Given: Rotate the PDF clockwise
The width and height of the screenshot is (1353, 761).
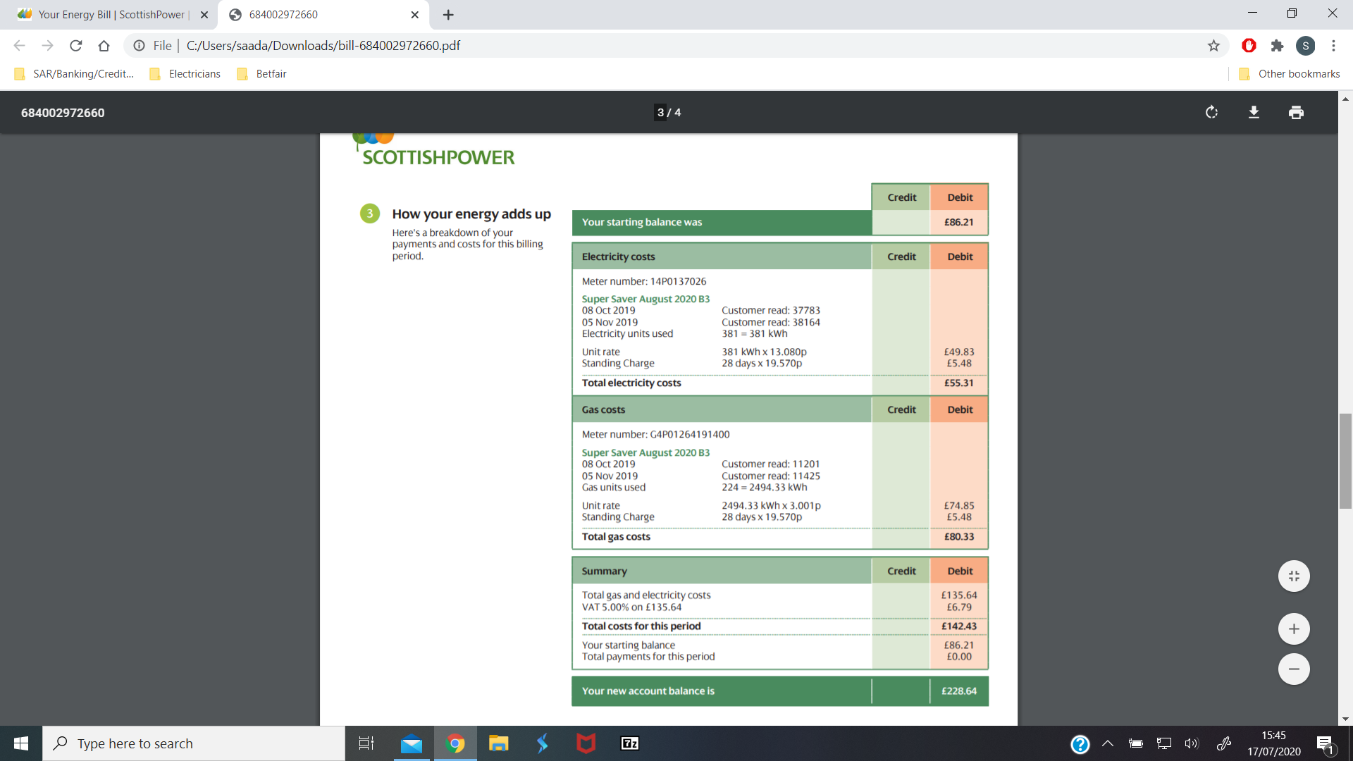Looking at the screenshot, I should [x=1211, y=113].
